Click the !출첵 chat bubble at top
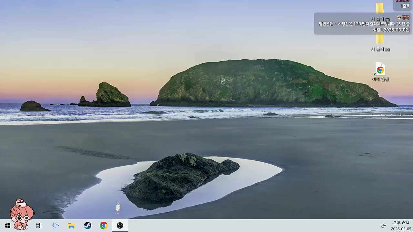This screenshot has height=232, width=413. pyautogui.click(x=405, y=6)
